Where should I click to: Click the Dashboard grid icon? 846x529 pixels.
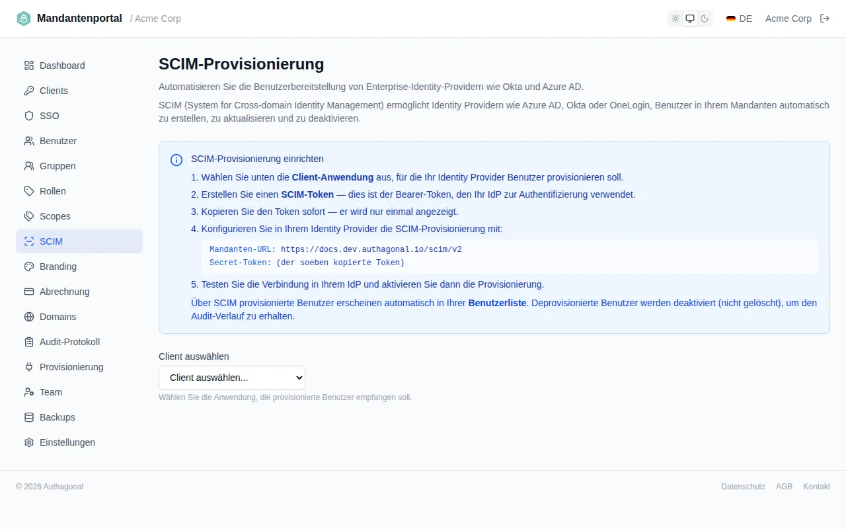click(x=29, y=65)
